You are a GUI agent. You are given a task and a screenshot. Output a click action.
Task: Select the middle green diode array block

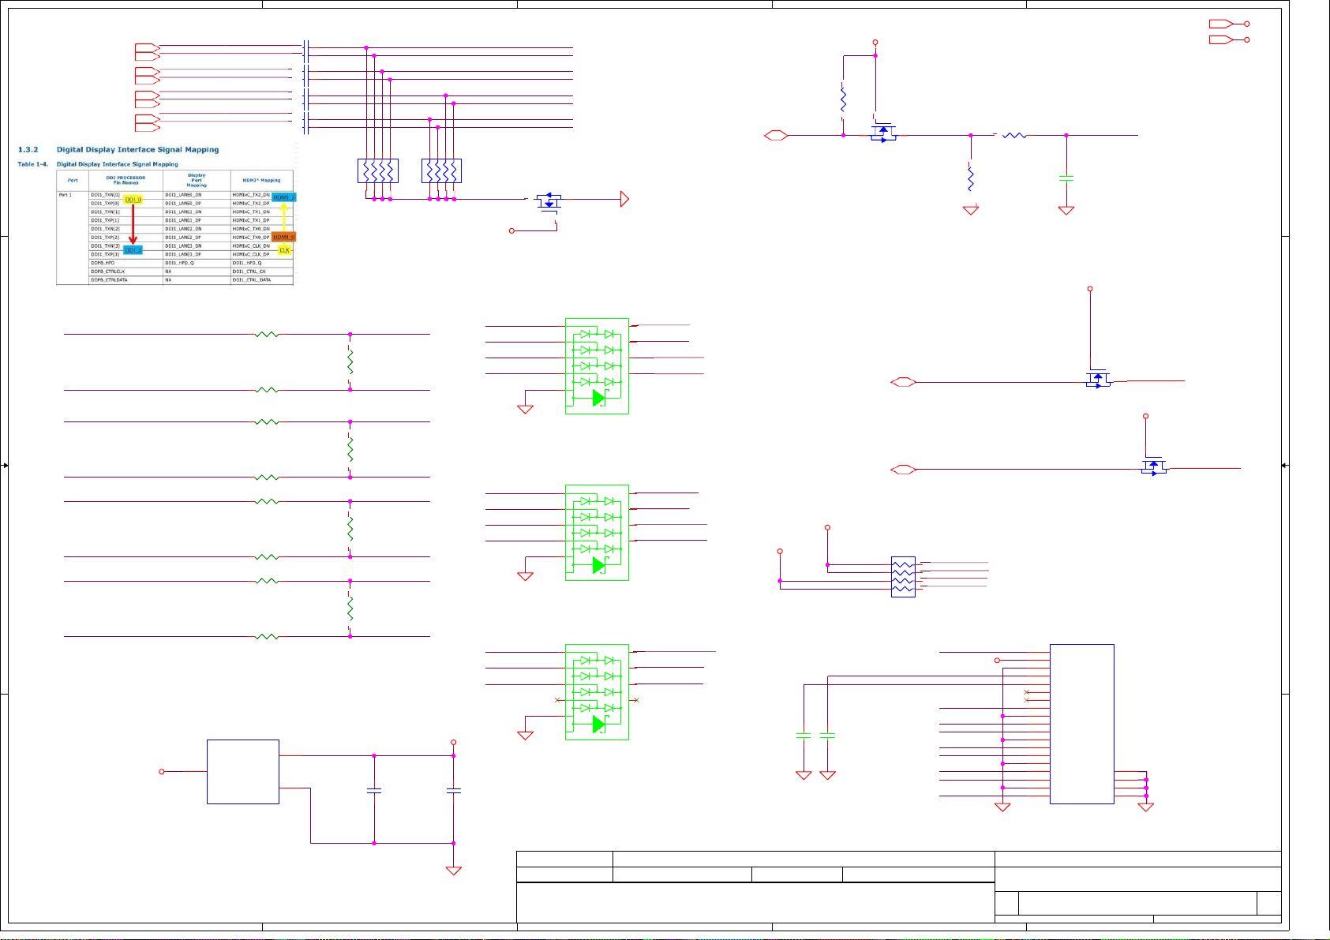click(x=597, y=533)
